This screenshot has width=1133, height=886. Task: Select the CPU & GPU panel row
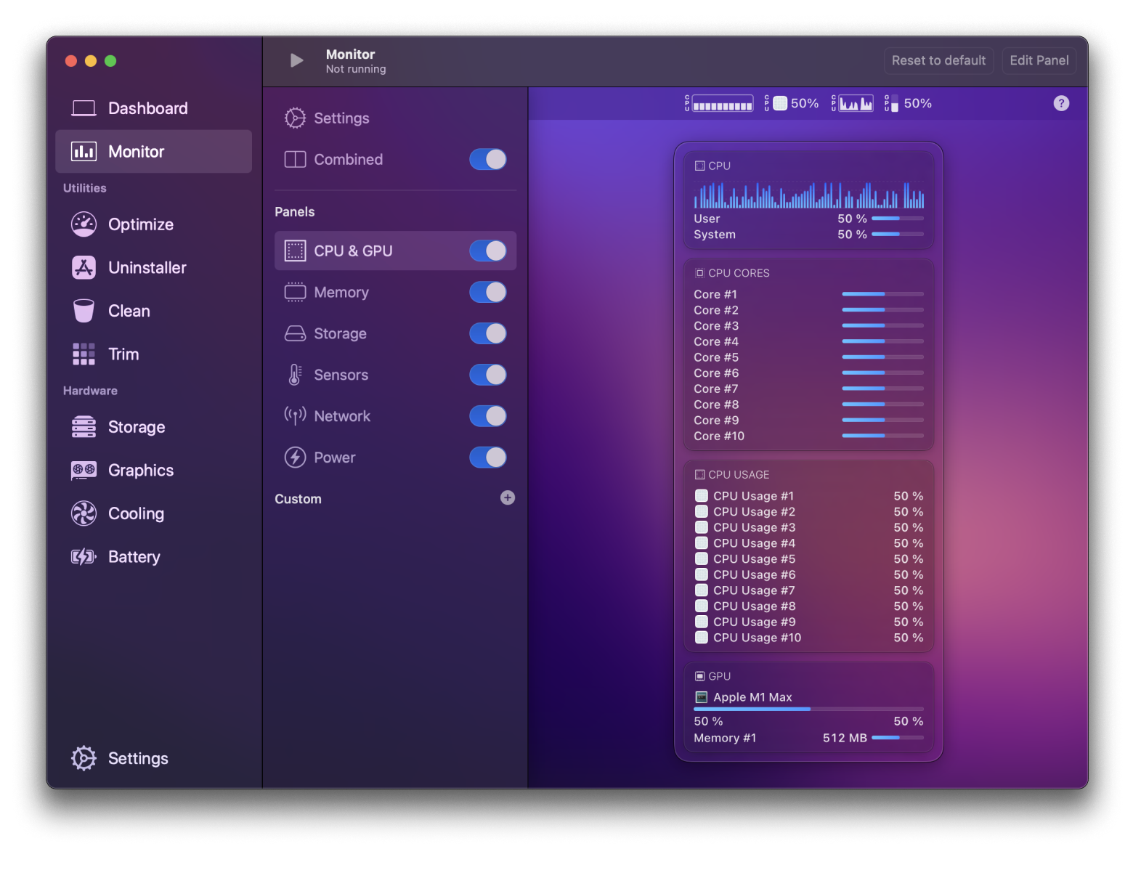point(396,251)
